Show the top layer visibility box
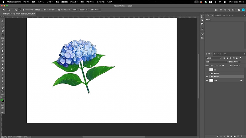246x138 pixels. click(207, 70)
